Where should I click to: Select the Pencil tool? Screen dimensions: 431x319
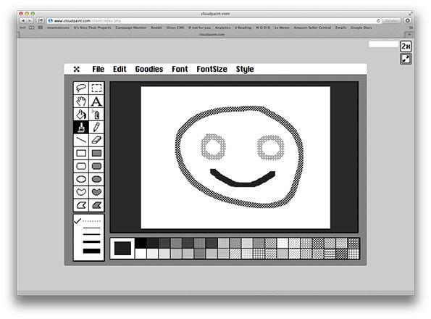[96, 127]
